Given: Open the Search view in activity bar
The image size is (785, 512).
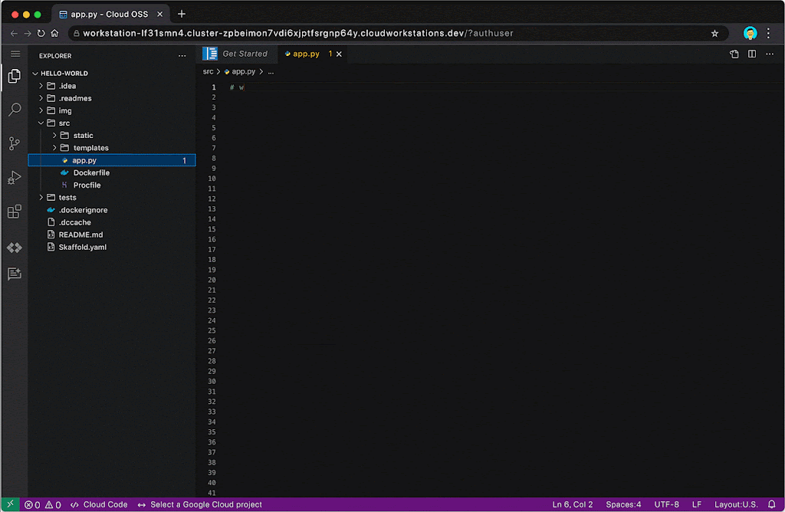Looking at the screenshot, I should point(15,109).
